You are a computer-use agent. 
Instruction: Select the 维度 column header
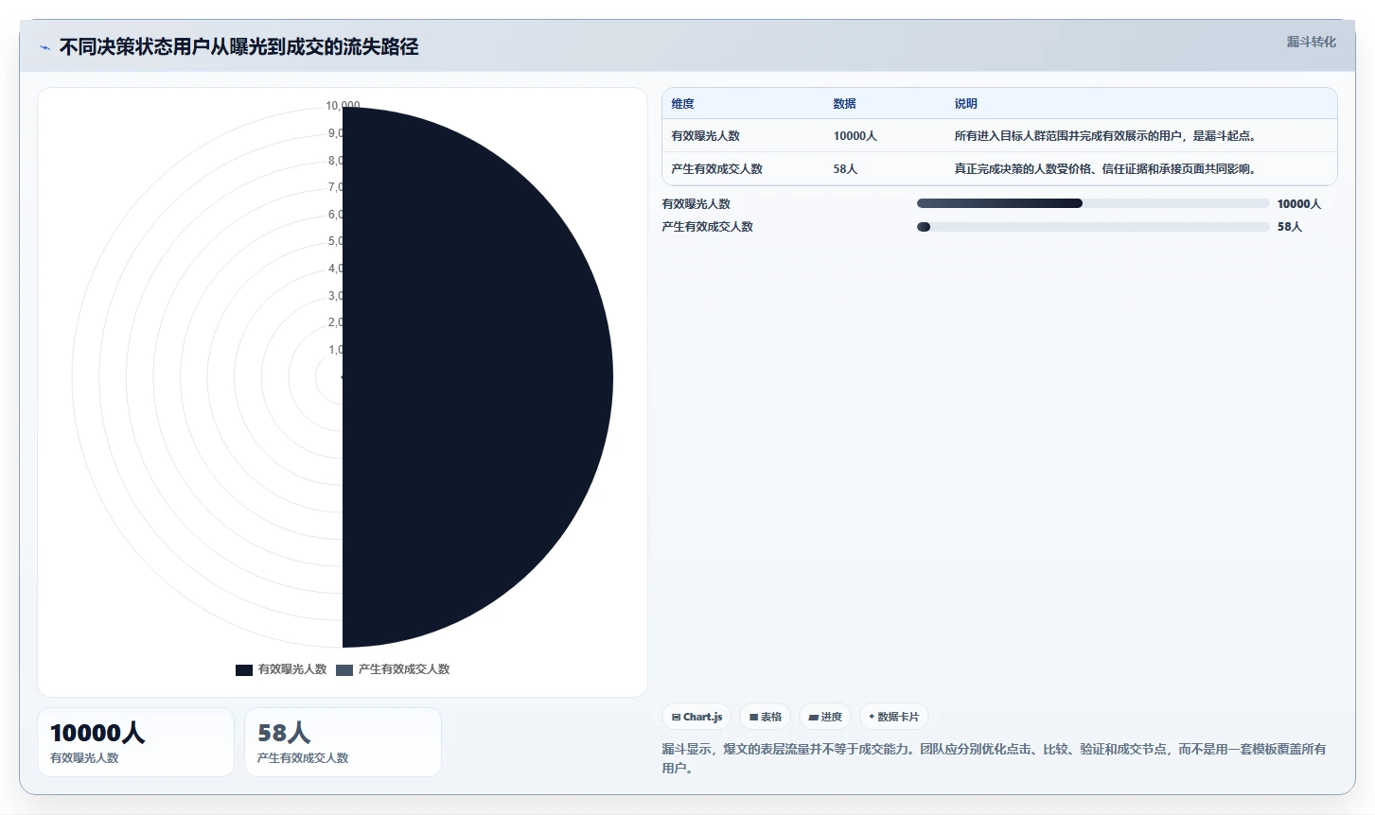click(x=682, y=104)
